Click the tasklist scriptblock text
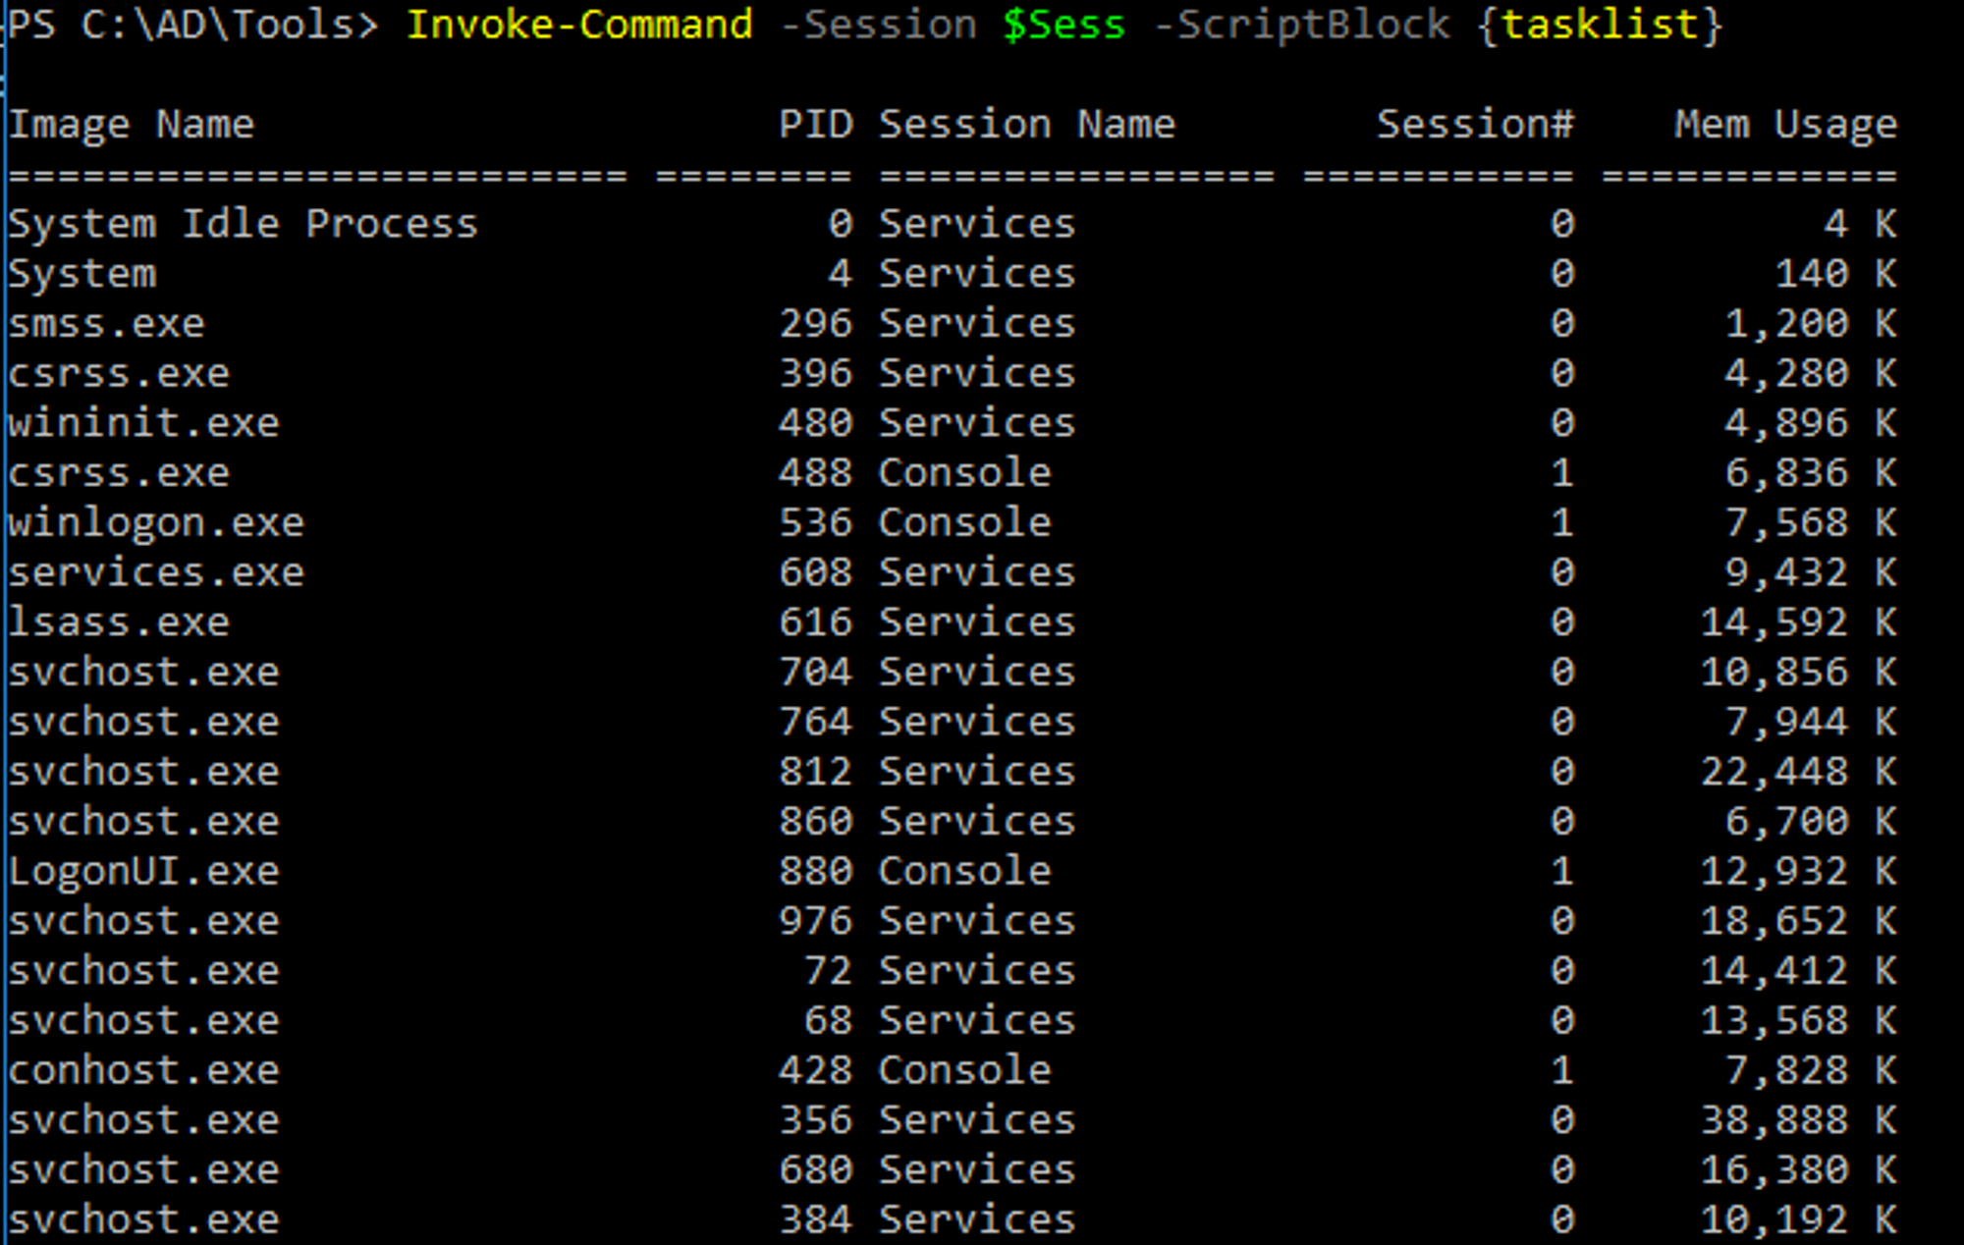The height and width of the screenshot is (1245, 1964). tap(1600, 25)
